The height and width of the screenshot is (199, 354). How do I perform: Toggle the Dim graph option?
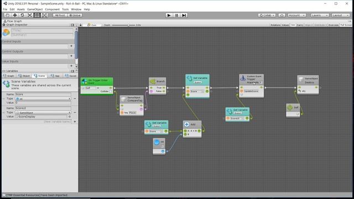(x=293, y=25)
